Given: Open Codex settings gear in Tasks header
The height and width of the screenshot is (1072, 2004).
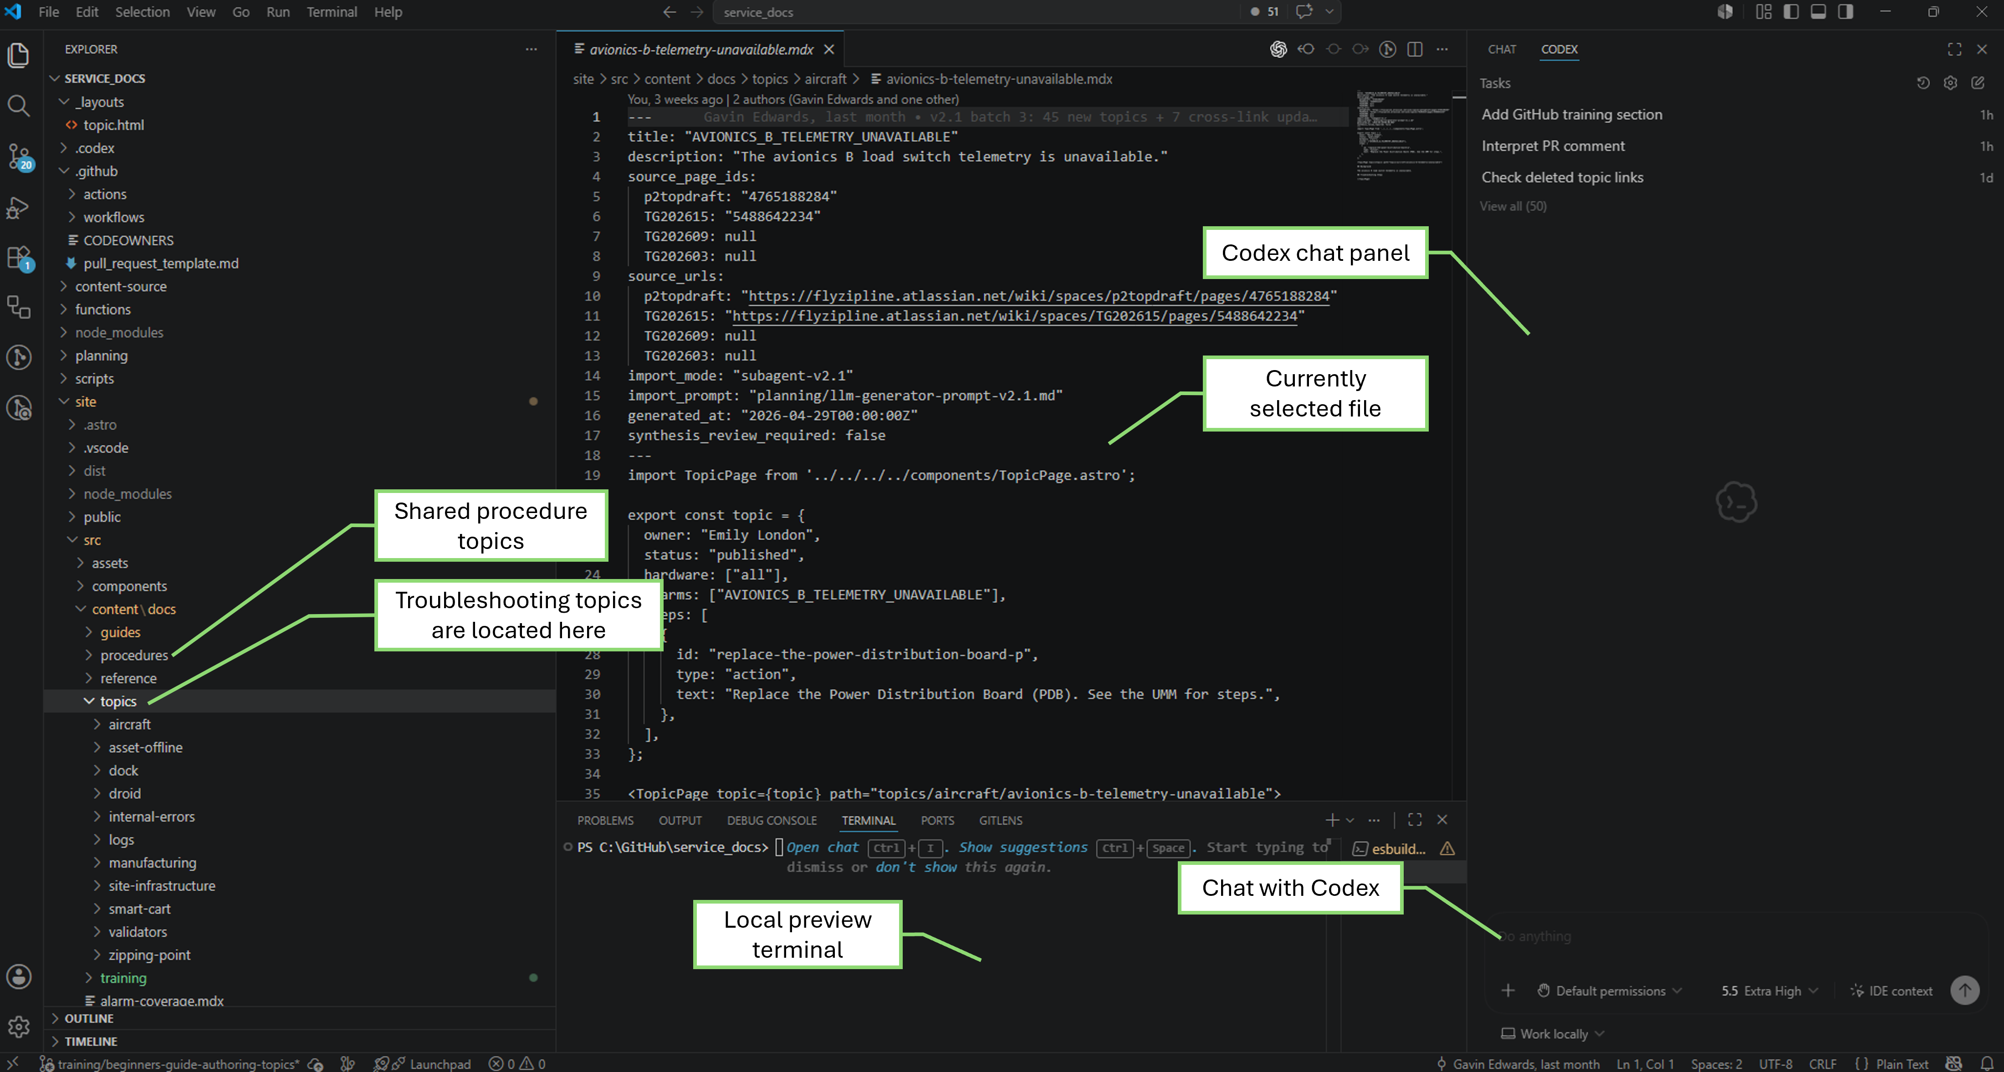Looking at the screenshot, I should coord(1950,83).
